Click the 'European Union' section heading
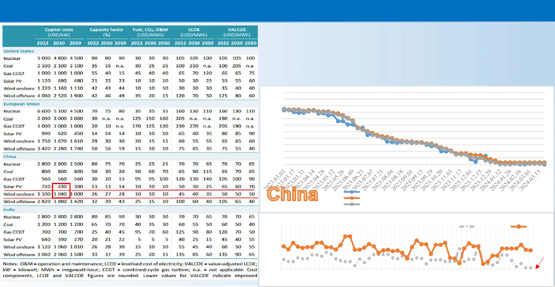Image resolution: width=555 pixels, height=287 pixels. [21, 104]
